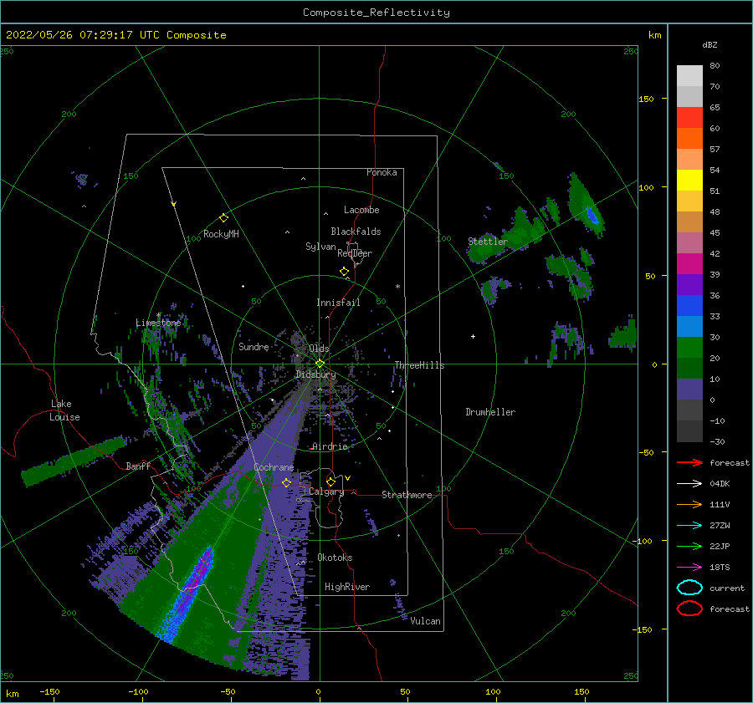The image size is (753, 703).
Task: Click the green 22JP arrow legend icon
Action: (x=689, y=546)
